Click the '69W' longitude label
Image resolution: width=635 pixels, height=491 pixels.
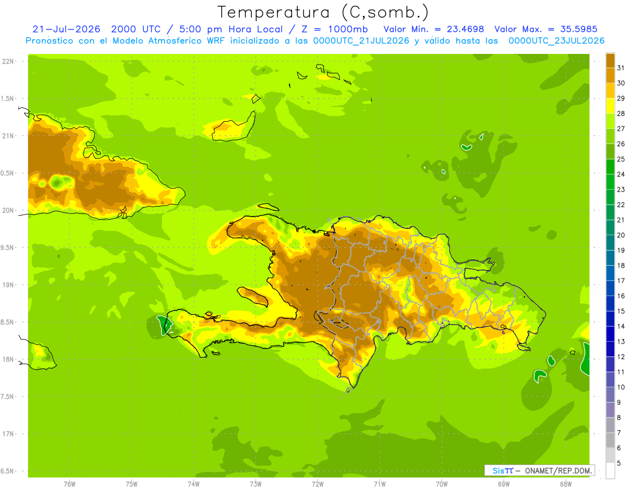504,484
